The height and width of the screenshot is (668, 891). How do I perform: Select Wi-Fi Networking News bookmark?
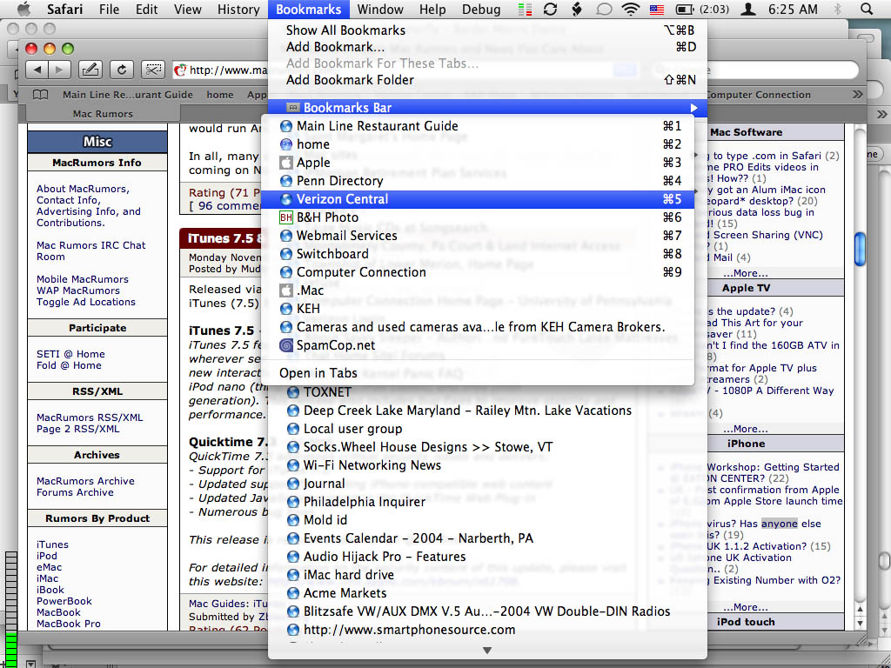coord(487,465)
